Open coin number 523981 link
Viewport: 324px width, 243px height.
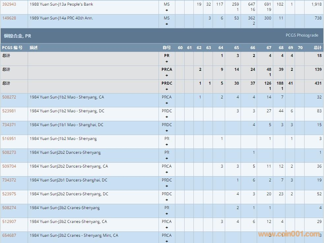[x=9, y=111]
